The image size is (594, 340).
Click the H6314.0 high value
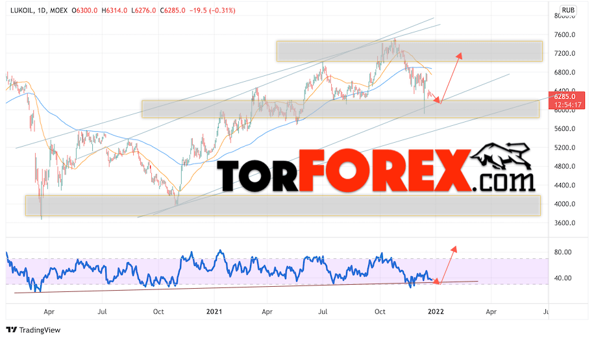[114, 10]
